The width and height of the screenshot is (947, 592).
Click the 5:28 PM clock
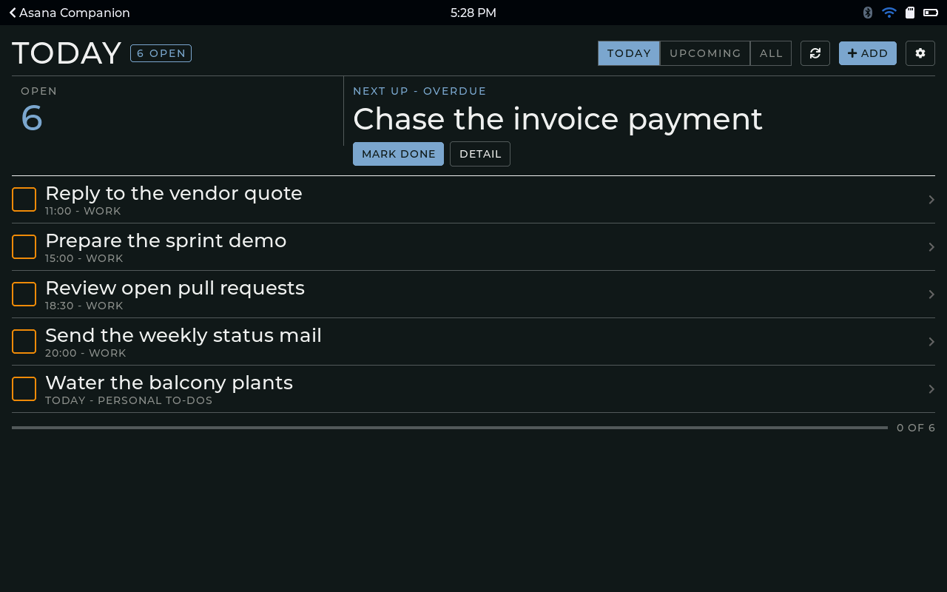[473, 13]
